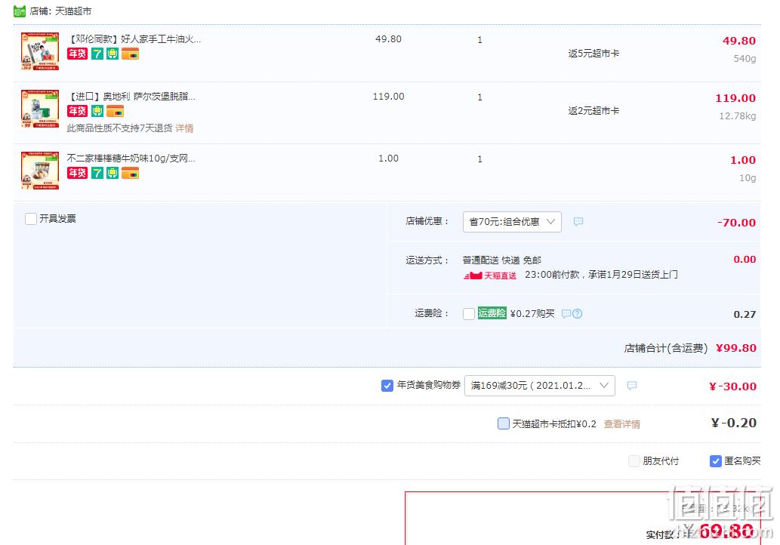Click the 天猫直送 delivery badge
The height and width of the screenshot is (545, 780).
tap(490, 276)
